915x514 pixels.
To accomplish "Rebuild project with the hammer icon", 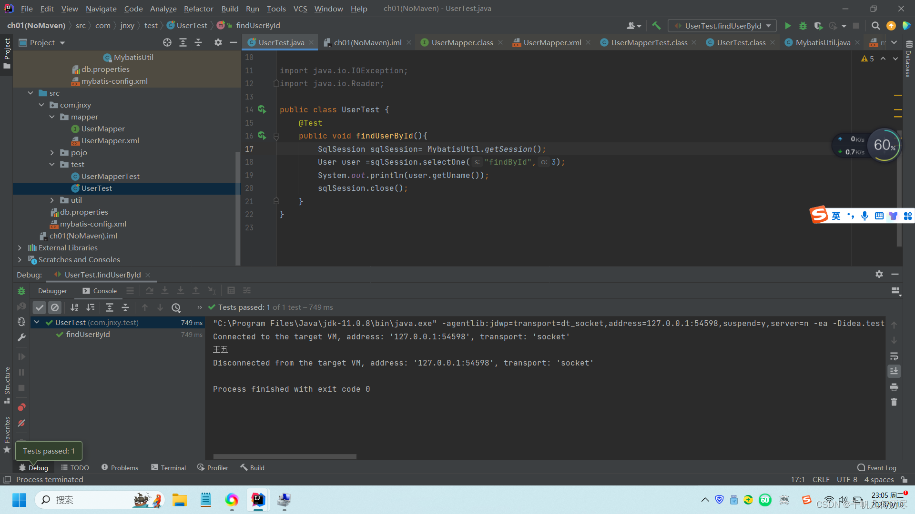I will 656,25.
